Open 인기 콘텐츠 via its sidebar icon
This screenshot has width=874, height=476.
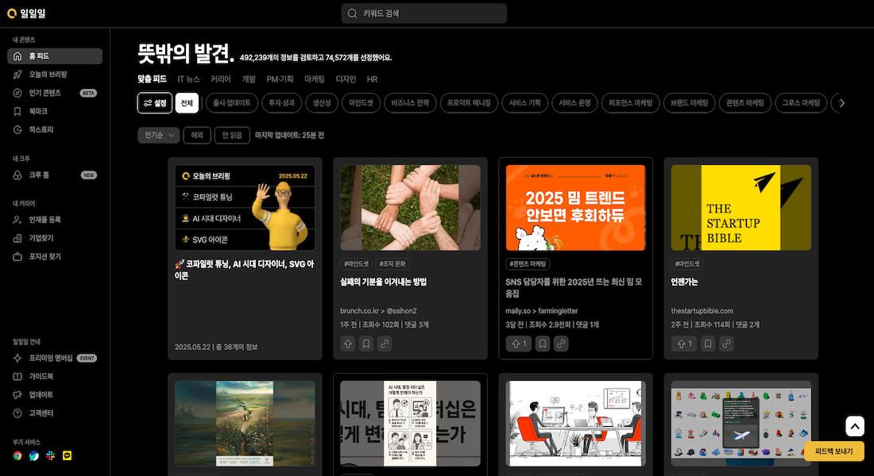pos(17,93)
